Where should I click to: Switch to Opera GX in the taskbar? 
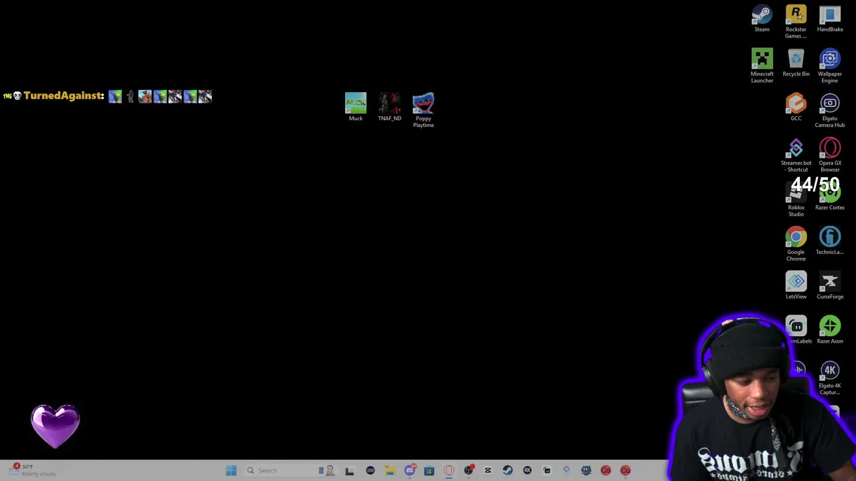coord(449,470)
